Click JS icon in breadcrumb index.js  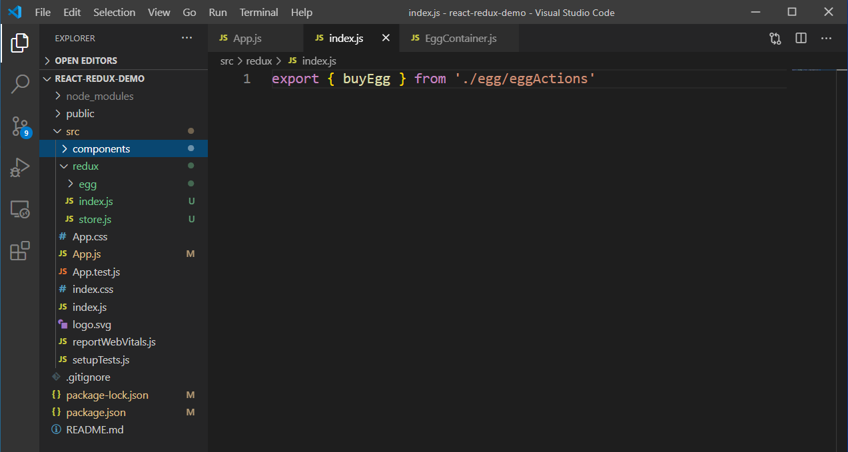pyautogui.click(x=292, y=61)
